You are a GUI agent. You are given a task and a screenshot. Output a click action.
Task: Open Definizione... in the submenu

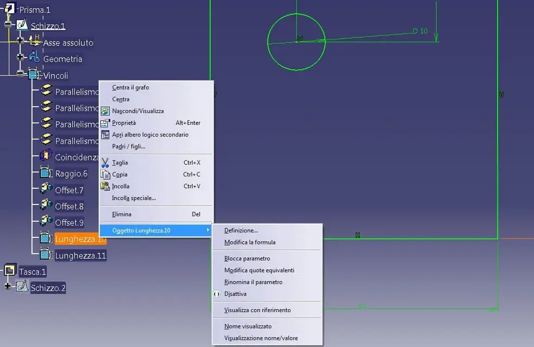241,230
